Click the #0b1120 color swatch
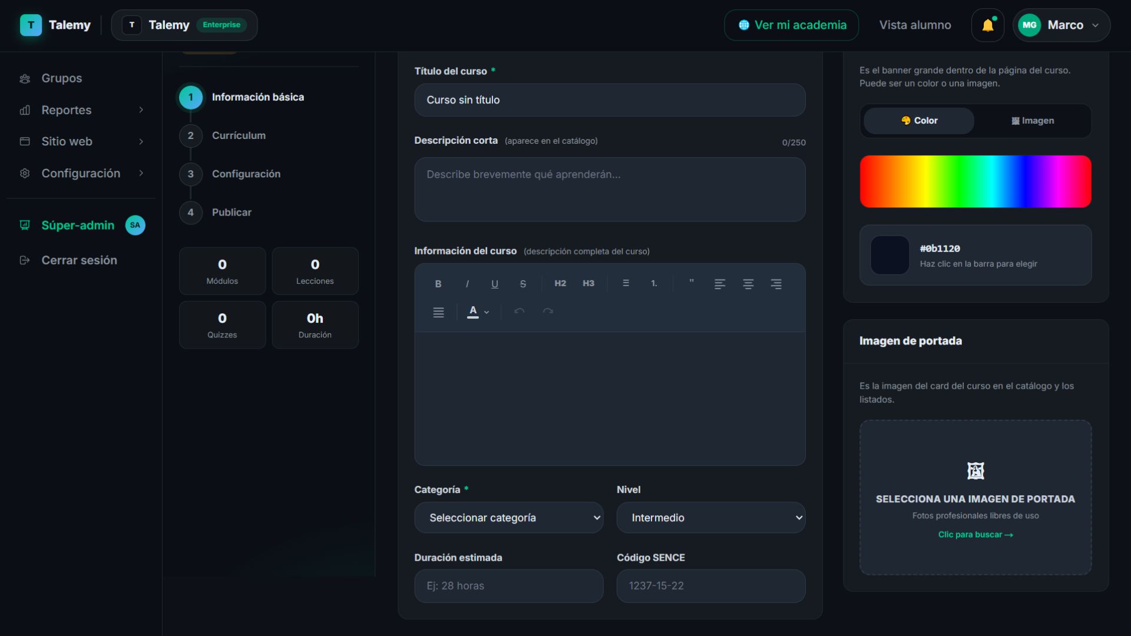The height and width of the screenshot is (636, 1131). 890,255
